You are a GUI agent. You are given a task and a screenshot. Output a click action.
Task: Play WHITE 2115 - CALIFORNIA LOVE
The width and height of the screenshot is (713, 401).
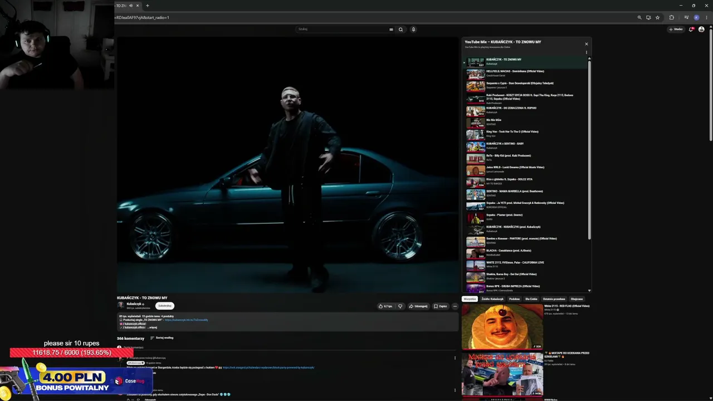pyautogui.click(x=526, y=265)
